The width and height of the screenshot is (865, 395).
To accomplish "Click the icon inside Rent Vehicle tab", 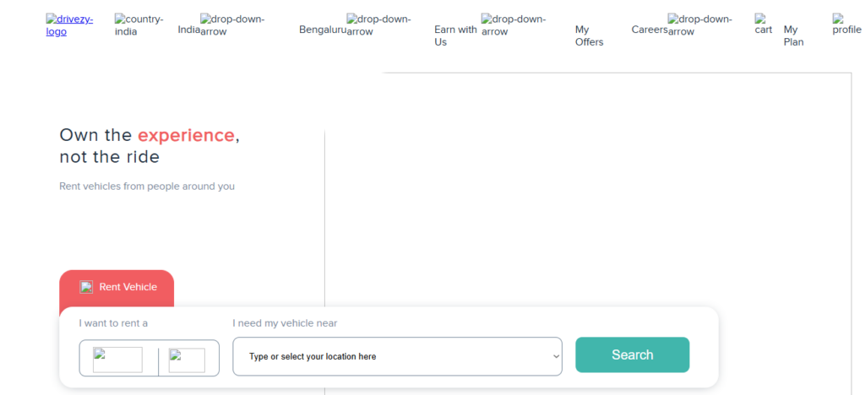I will [x=86, y=287].
